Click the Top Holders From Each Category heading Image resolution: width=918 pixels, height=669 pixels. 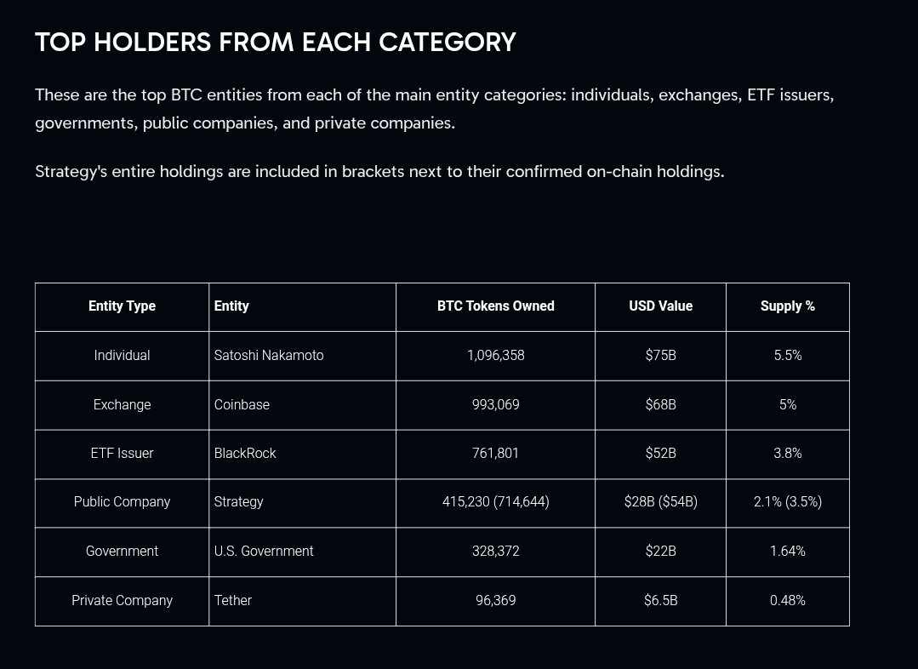[x=276, y=43]
